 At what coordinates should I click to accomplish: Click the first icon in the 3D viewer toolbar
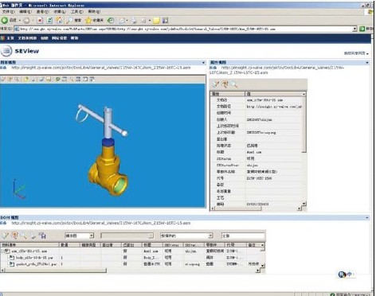pyautogui.click(x=3, y=79)
